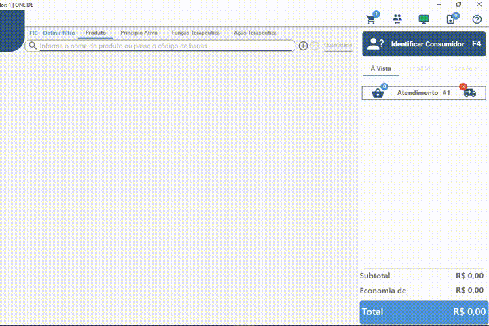Open the help question mark icon
This screenshot has width=489, height=326.
477,19
